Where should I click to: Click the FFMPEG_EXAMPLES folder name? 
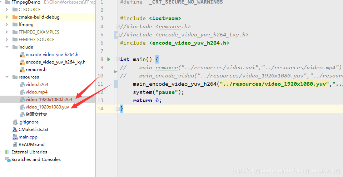click(39, 32)
